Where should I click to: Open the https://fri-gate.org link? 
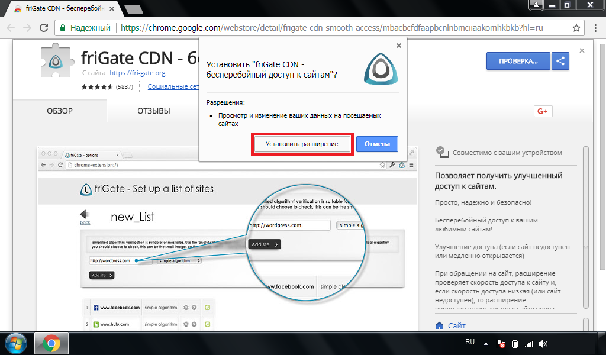137,73
